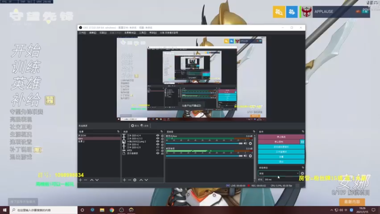Open the 文件(F) menu in OBS

pyautogui.click(x=82, y=33)
